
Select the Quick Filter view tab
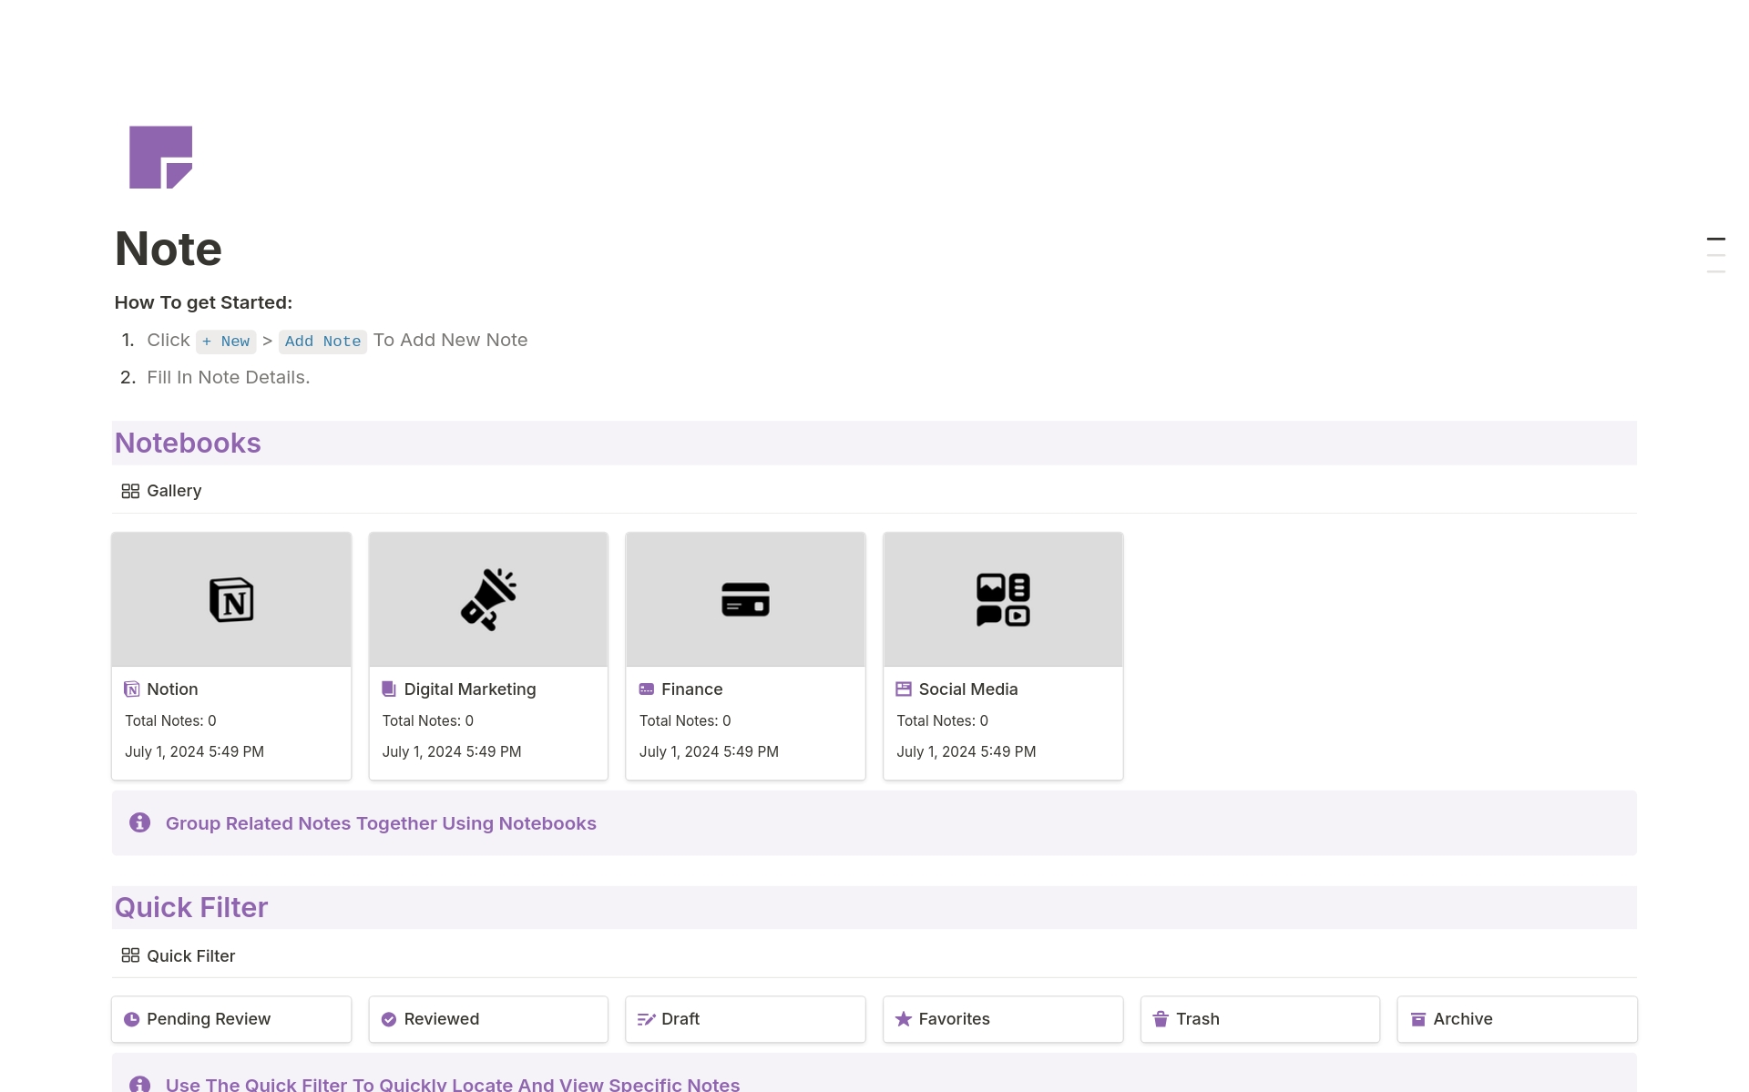[179, 955]
